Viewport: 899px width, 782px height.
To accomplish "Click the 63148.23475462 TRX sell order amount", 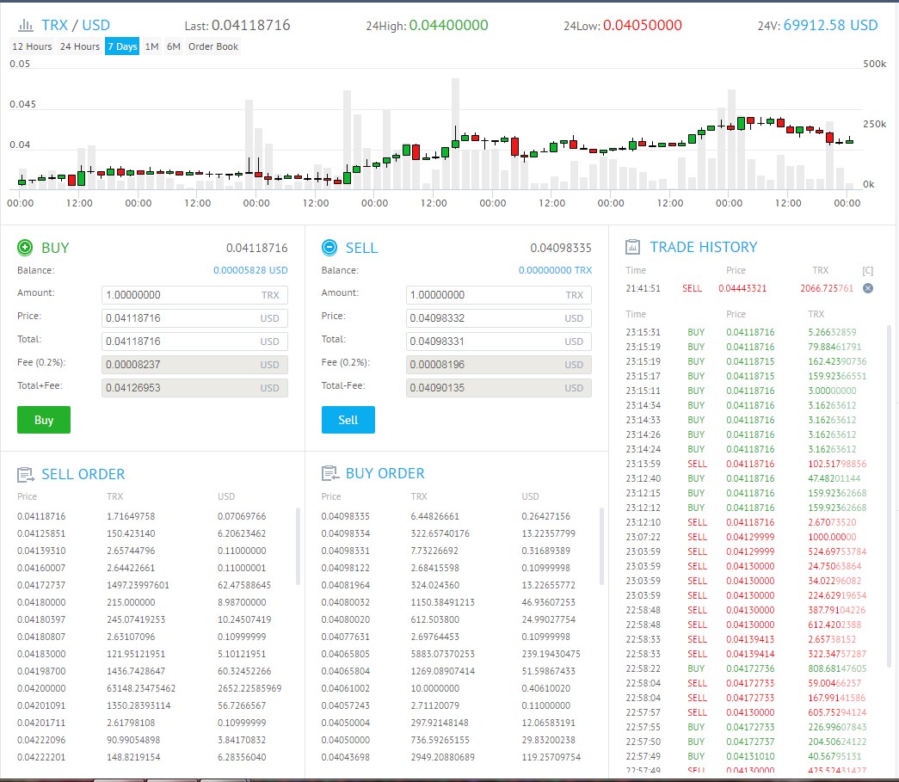I will pyautogui.click(x=141, y=688).
